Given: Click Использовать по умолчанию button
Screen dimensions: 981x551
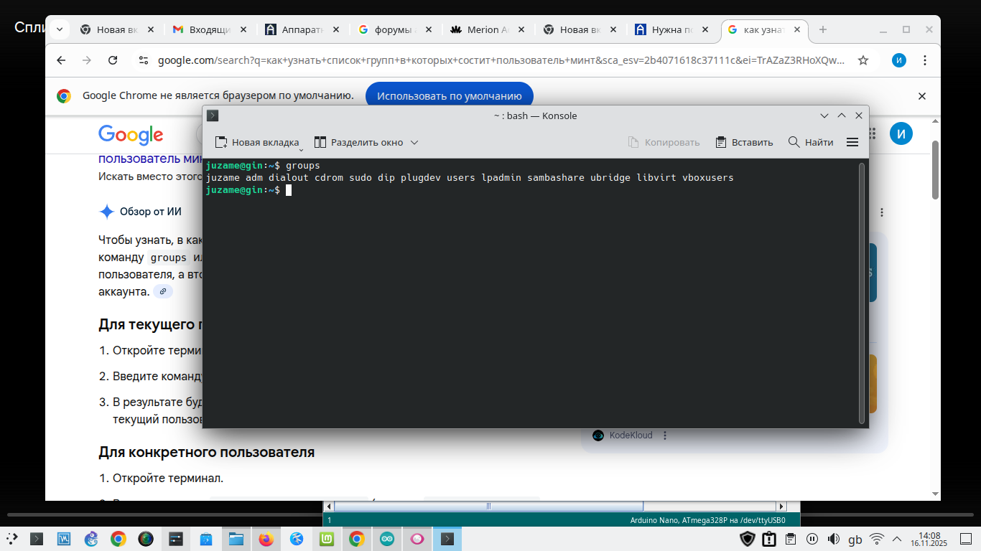Looking at the screenshot, I should (x=449, y=96).
